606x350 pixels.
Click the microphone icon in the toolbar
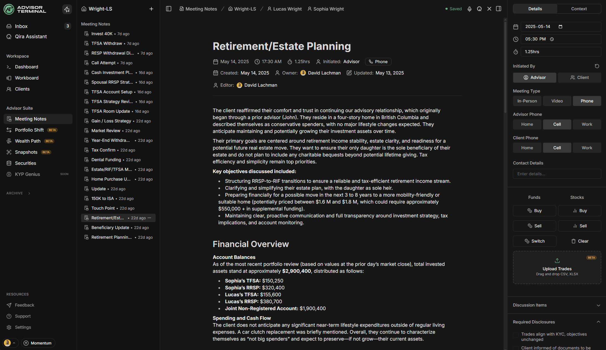470,9
